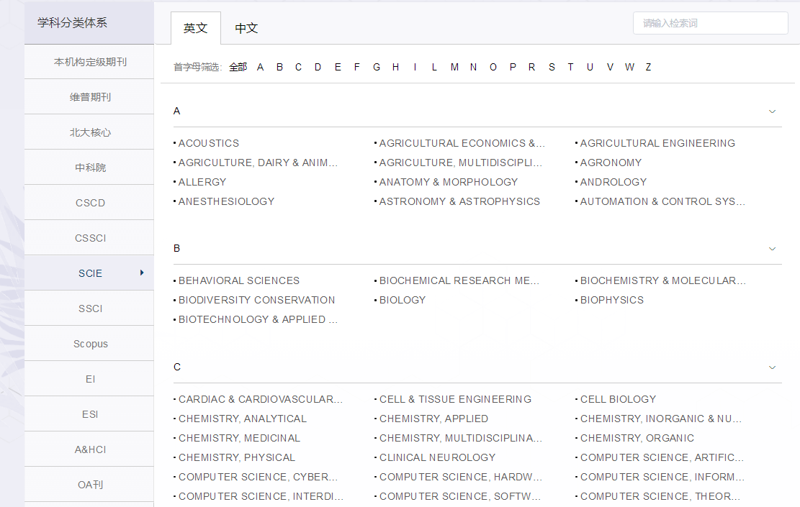Open CELL BIOLOGY subject category
The image size is (800, 507).
pyautogui.click(x=619, y=399)
